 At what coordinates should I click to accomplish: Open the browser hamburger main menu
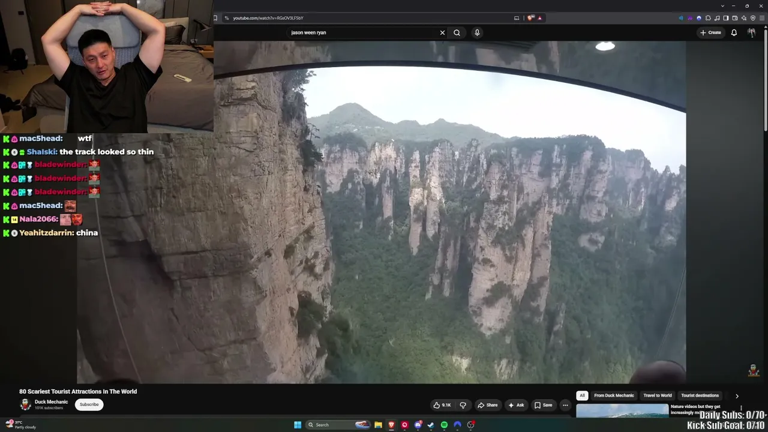tap(762, 18)
